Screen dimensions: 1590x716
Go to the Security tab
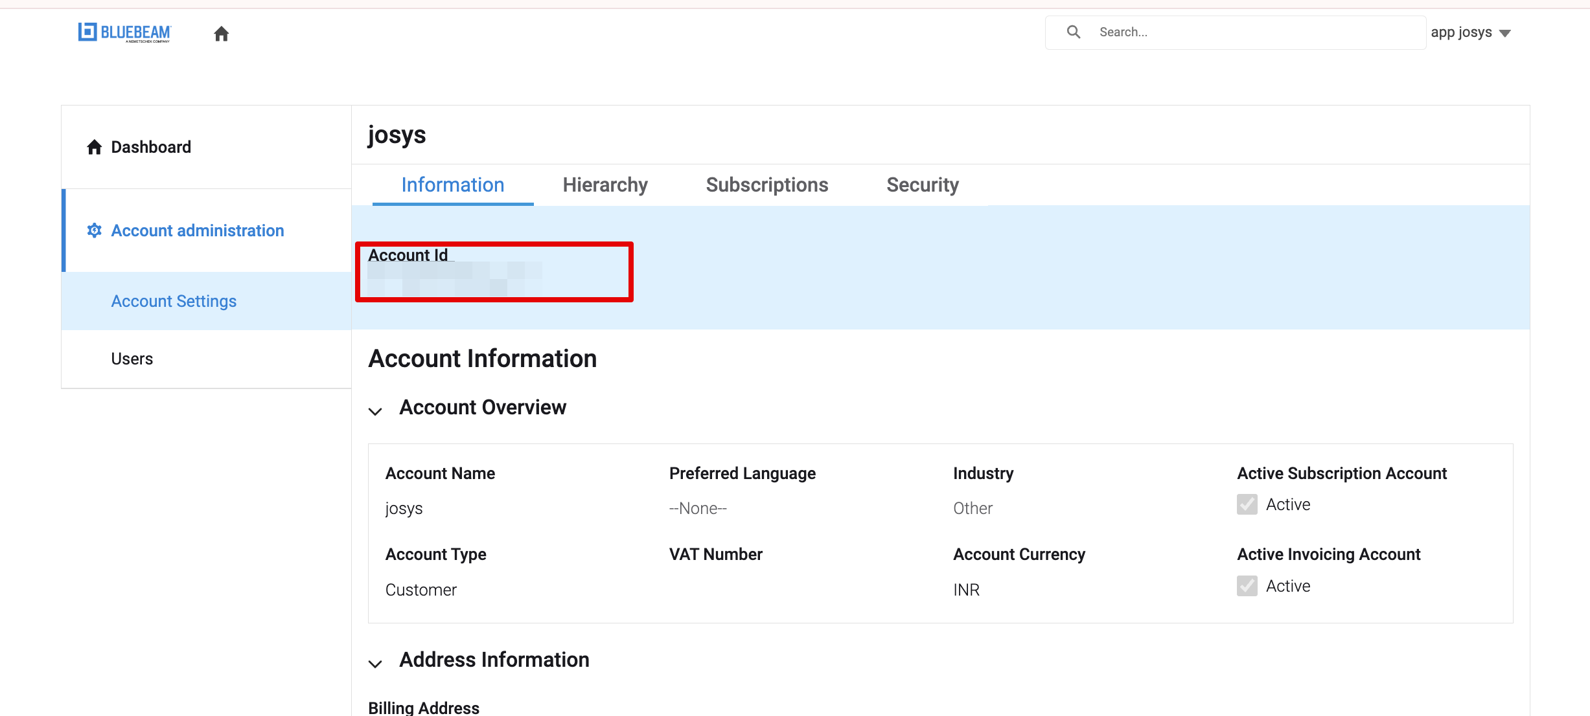point(922,185)
